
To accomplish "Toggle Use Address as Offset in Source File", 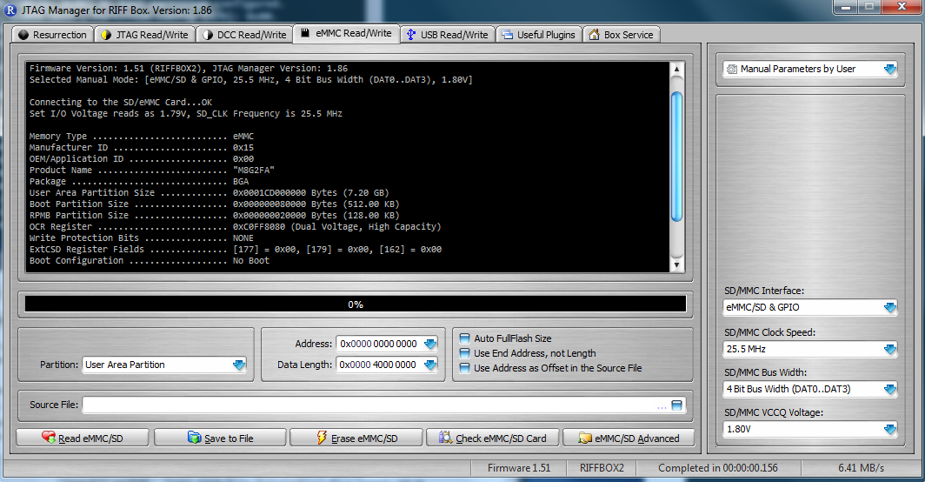I will pyautogui.click(x=465, y=368).
